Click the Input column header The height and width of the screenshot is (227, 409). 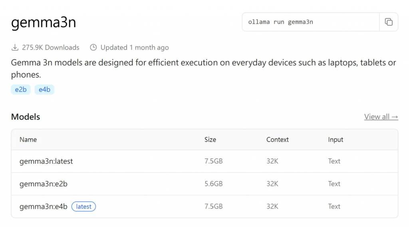click(x=336, y=140)
